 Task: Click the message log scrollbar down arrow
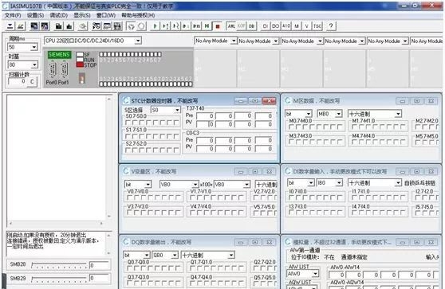tap(108, 253)
